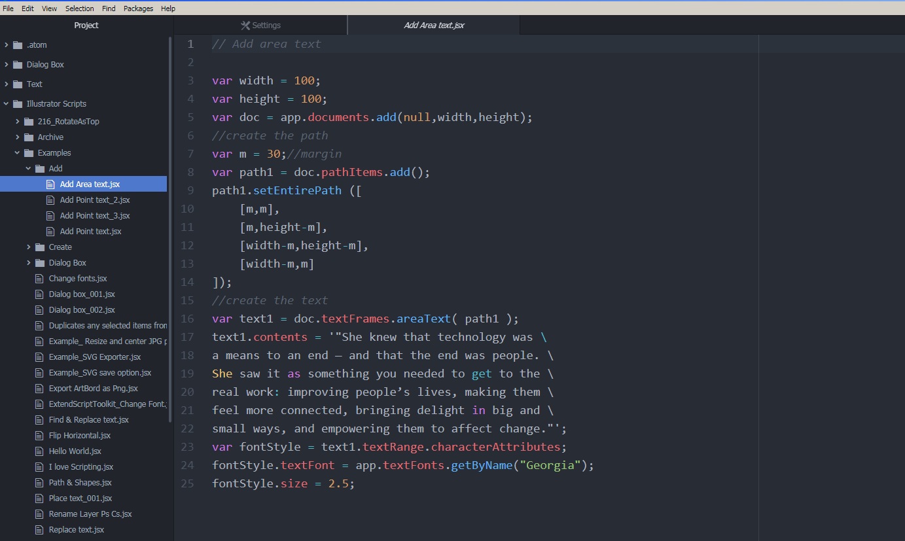
Task: Expand the Text folder chevron
Action: 6,84
